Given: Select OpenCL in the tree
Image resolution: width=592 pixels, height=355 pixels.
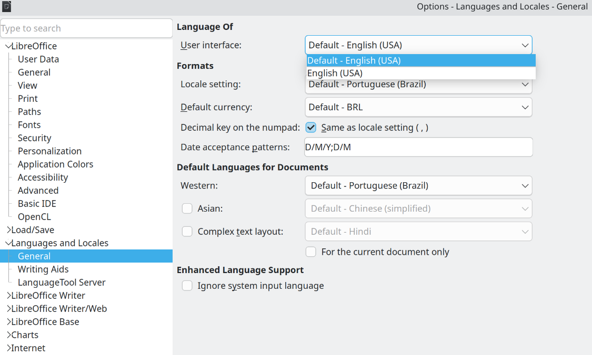Looking at the screenshot, I should (x=34, y=217).
